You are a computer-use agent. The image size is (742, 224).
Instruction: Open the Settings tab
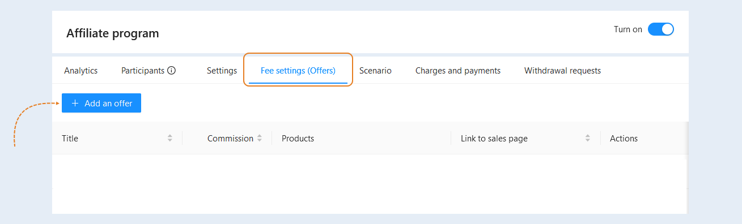pos(222,71)
